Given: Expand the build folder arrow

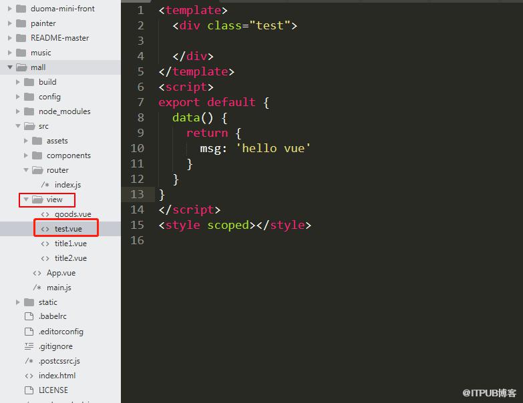Looking at the screenshot, I should pyautogui.click(x=17, y=82).
